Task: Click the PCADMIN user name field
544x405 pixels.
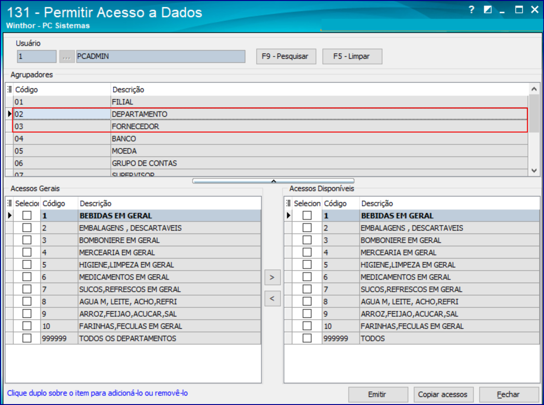Action: 160,56
